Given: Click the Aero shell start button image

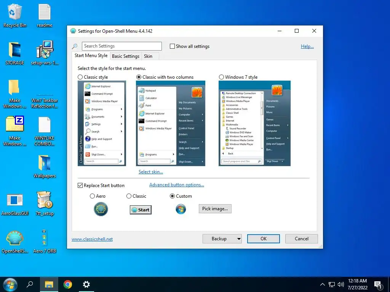Looking at the screenshot, I should tap(101, 209).
